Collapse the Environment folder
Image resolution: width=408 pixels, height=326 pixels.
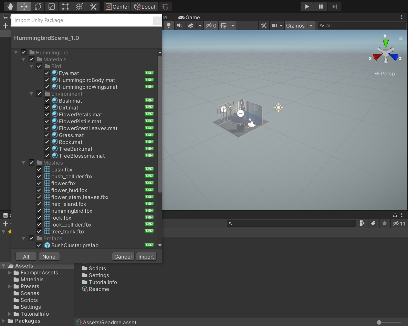pyautogui.click(x=31, y=94)
